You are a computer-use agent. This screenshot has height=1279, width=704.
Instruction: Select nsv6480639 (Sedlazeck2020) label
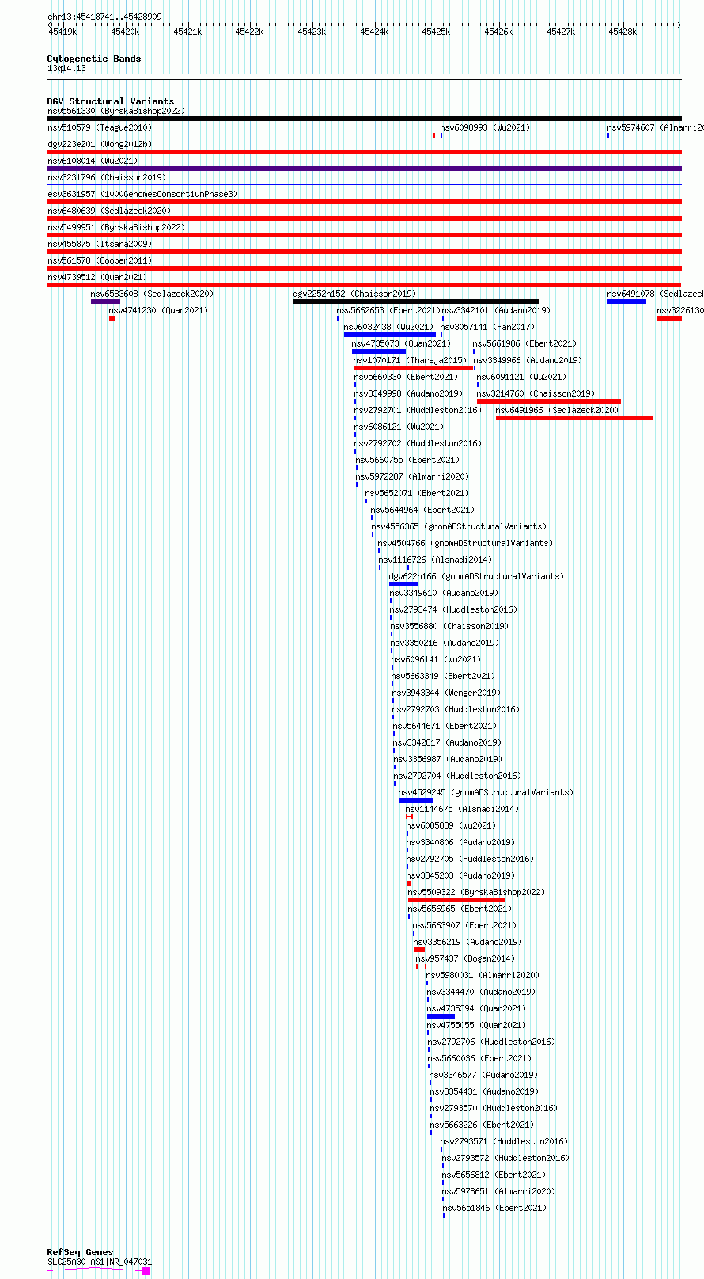108,211
